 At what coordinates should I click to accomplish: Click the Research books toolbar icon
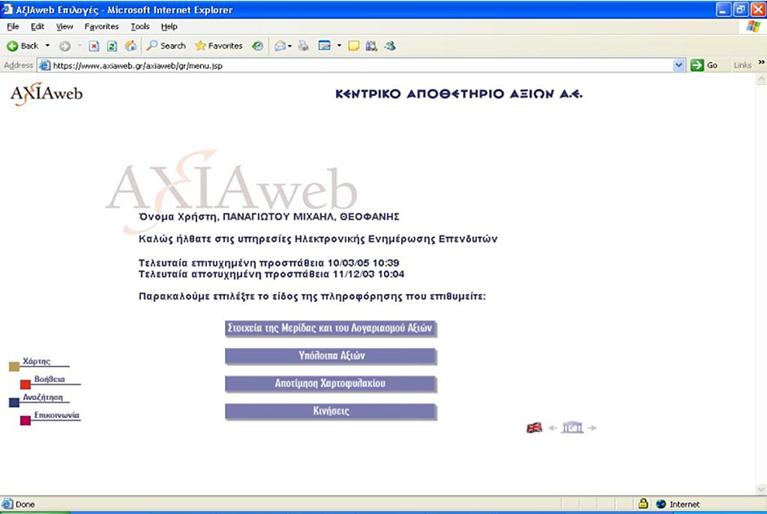coord(371,46)
